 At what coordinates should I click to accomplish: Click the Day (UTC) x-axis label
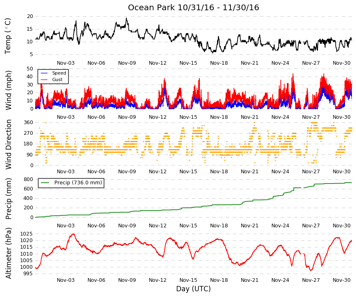[193, 289]
